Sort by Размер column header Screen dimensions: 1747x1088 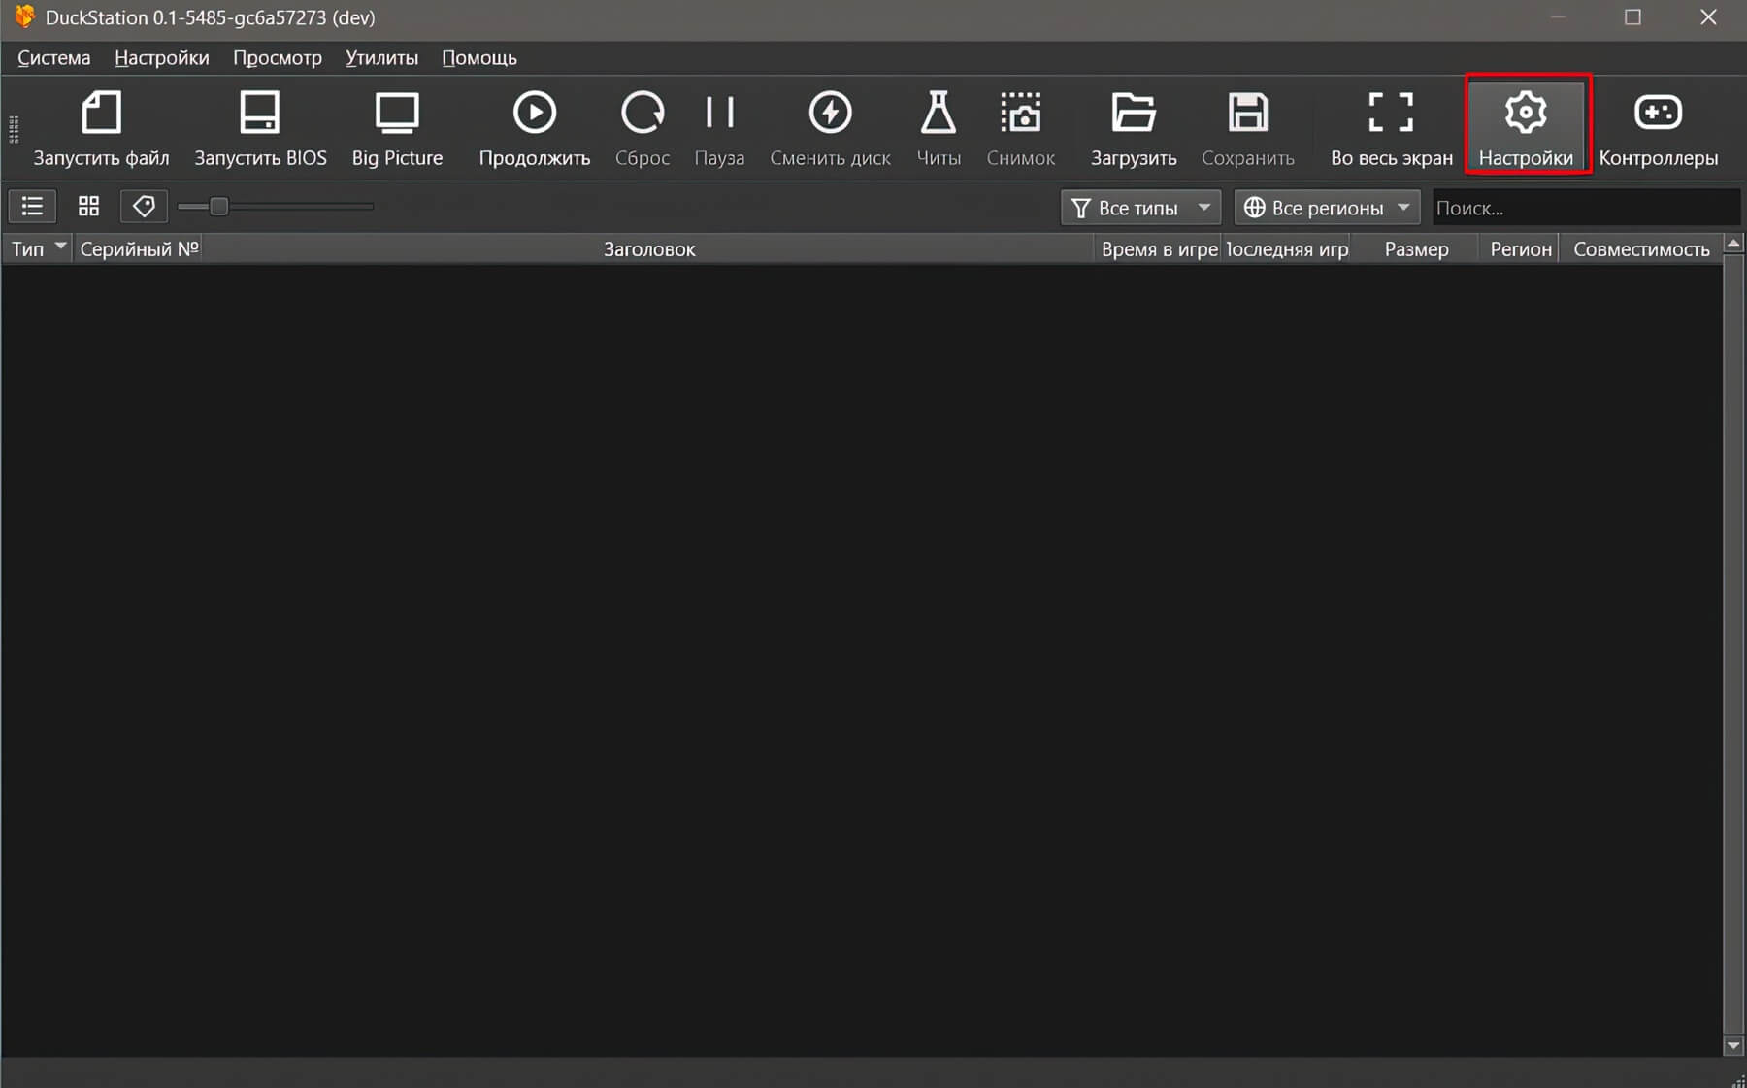(x=1416, y=249)
